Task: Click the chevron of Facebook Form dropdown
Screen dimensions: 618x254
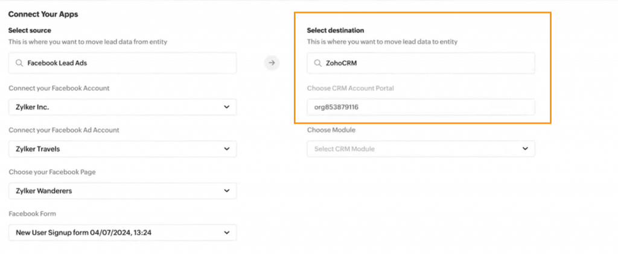Action: pyautogui.click(x=227, y=233)
